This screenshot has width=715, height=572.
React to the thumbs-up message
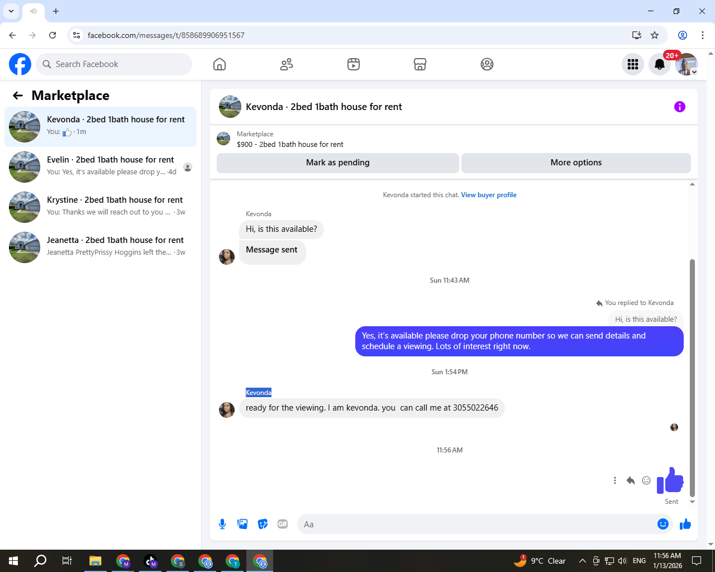click(x=646, y=480)
